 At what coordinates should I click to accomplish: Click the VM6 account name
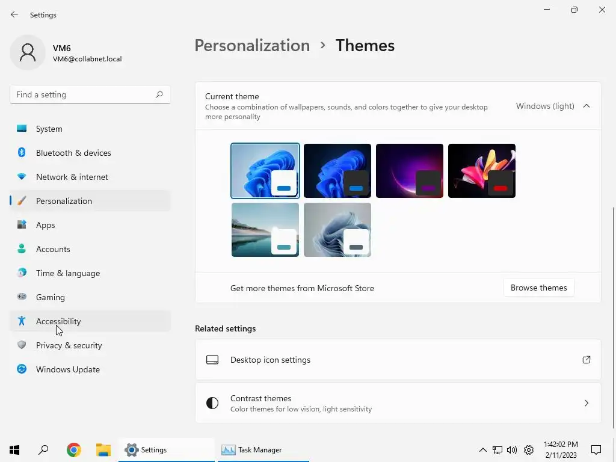62,48
